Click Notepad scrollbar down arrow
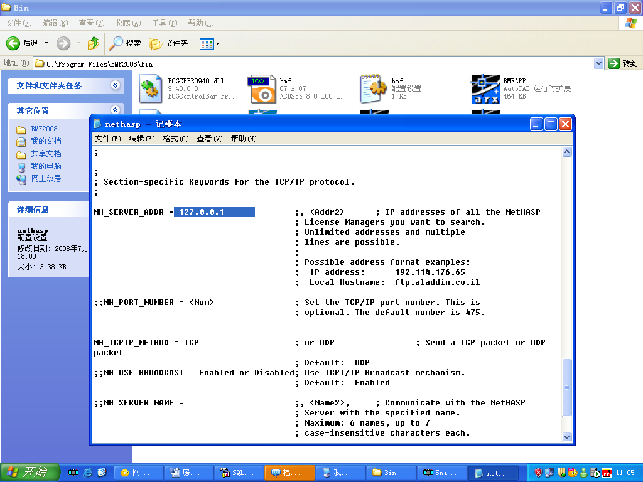 click(x=566, y=437)
